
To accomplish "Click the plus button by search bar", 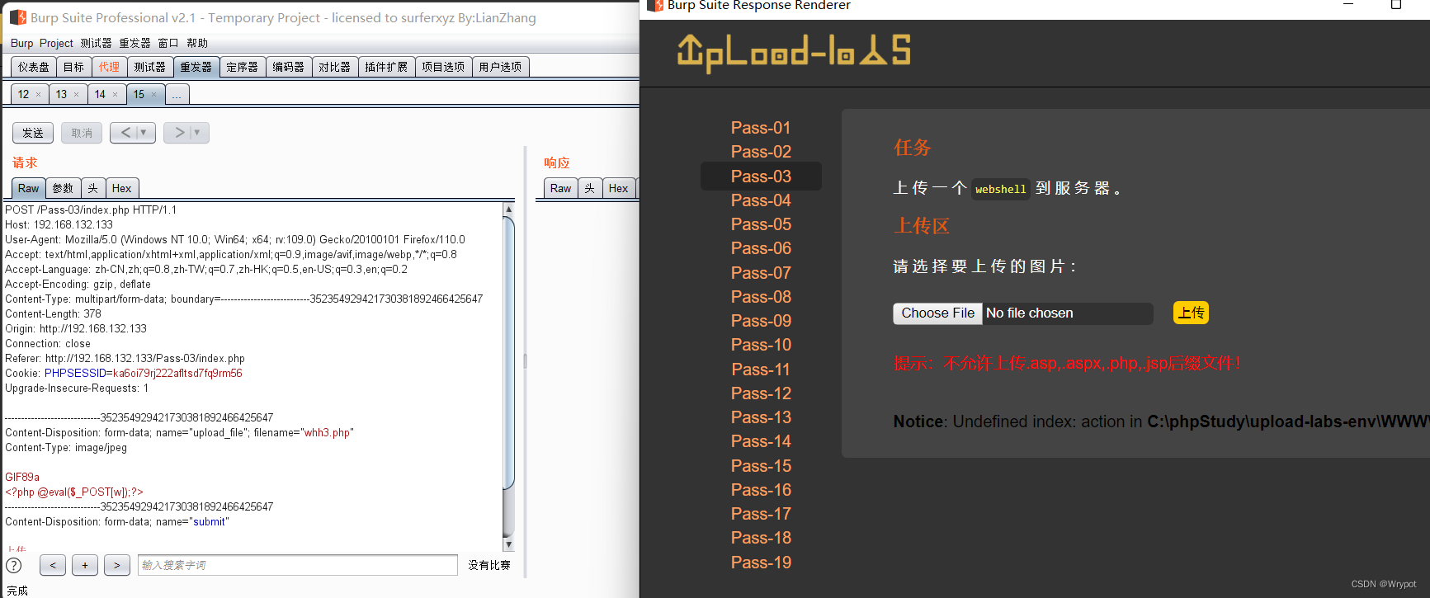I will tap(85, 565).
